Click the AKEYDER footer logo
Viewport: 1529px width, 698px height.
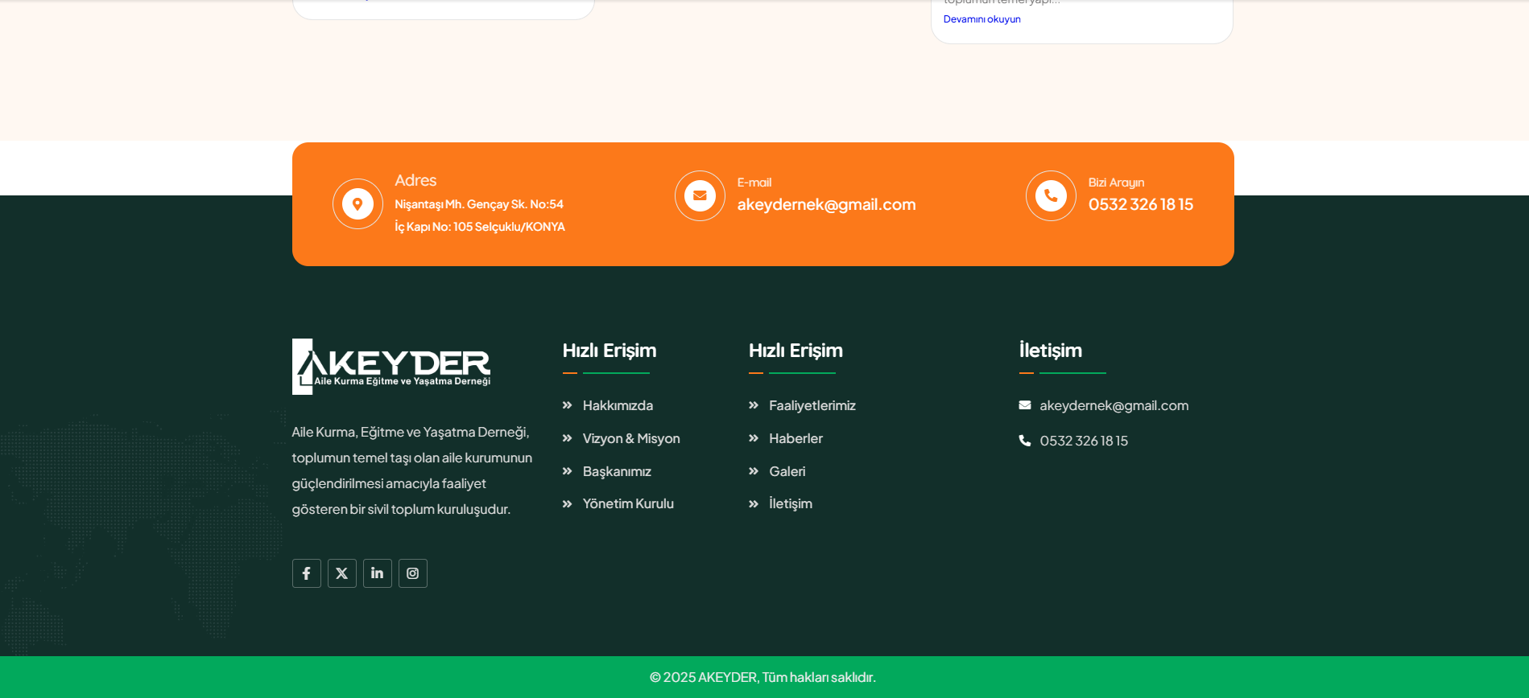(x=391, y=367)
